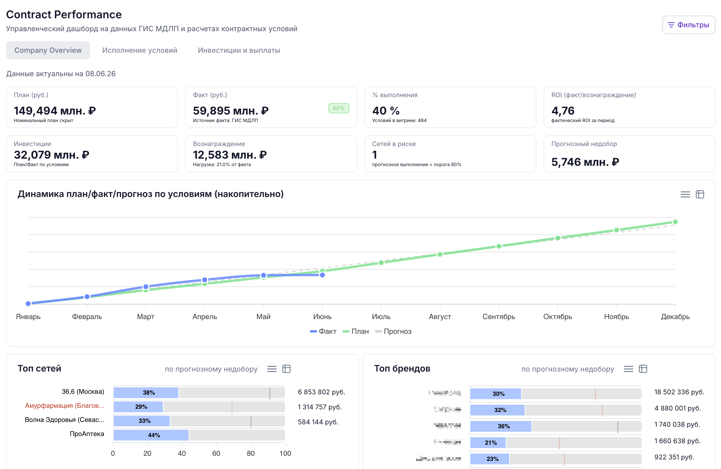
Task: Open the Сетей в риске card
Action: click(x=450, y=154)
